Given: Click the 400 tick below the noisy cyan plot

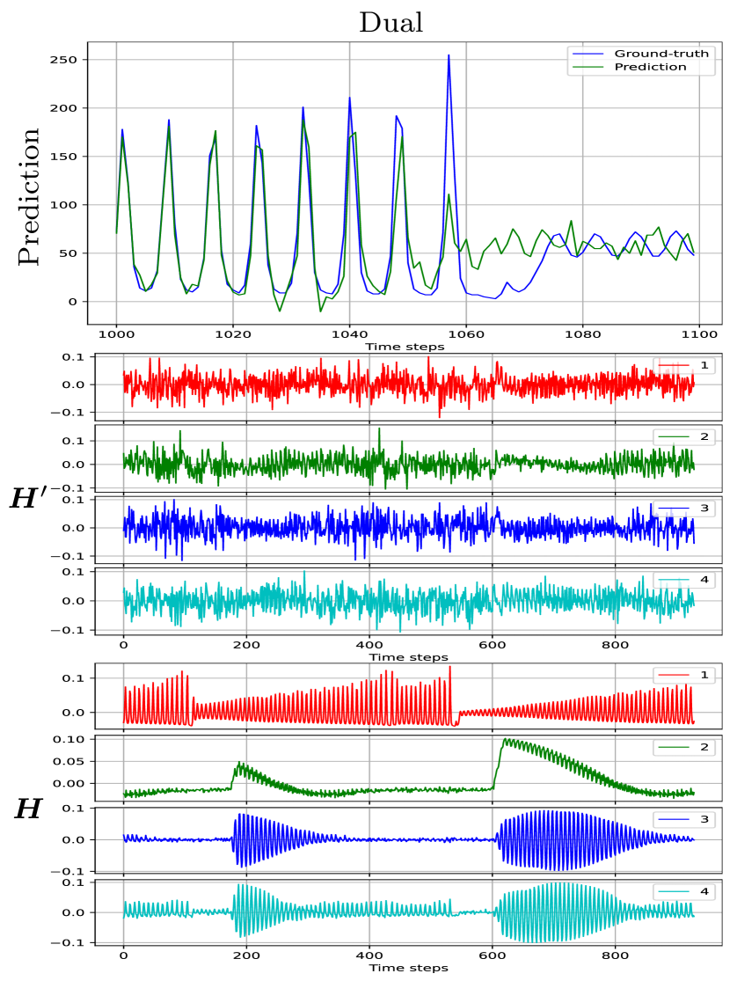Looking at the screenshot, I should click(x=369, y=644).
